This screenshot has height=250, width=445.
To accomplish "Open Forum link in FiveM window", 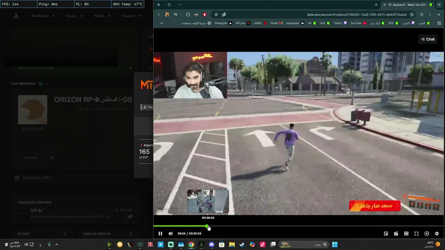I will (74, 16).
